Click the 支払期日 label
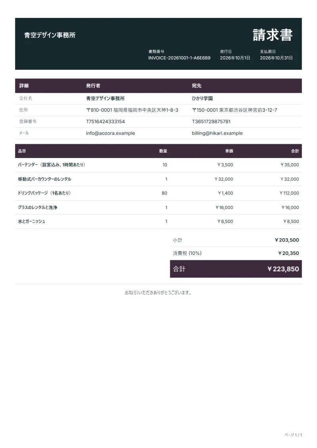 (268, 52)
